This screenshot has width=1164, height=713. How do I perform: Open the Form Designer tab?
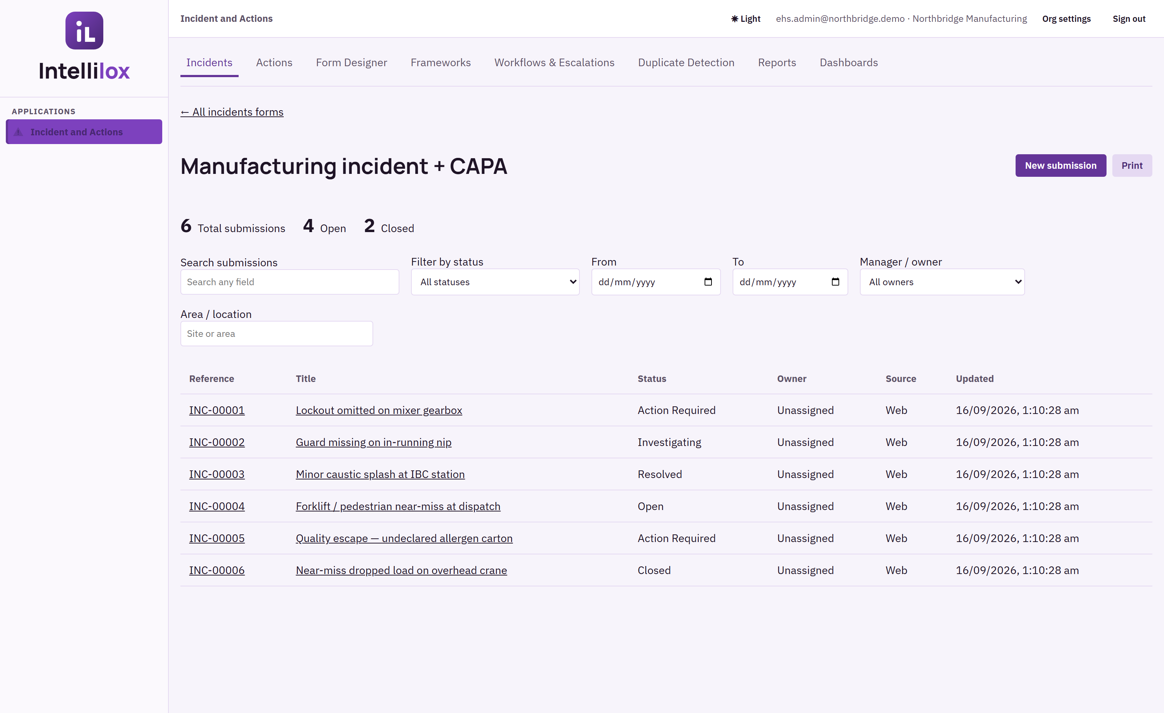351,63
